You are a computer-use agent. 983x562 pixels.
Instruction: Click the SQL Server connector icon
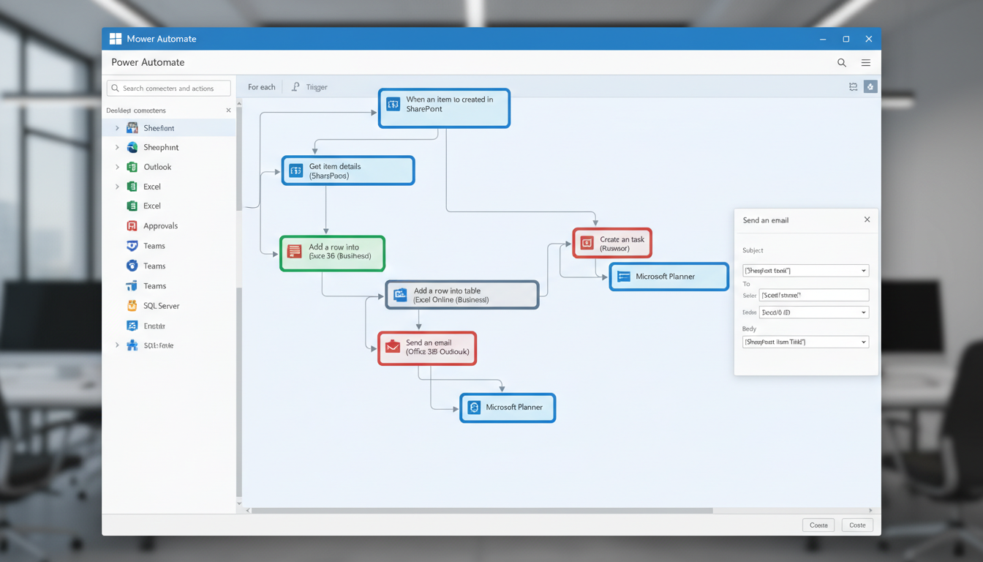pos(134,305)
